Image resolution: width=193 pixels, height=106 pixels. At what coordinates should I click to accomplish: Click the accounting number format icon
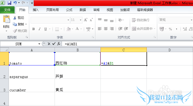(162, 29)
